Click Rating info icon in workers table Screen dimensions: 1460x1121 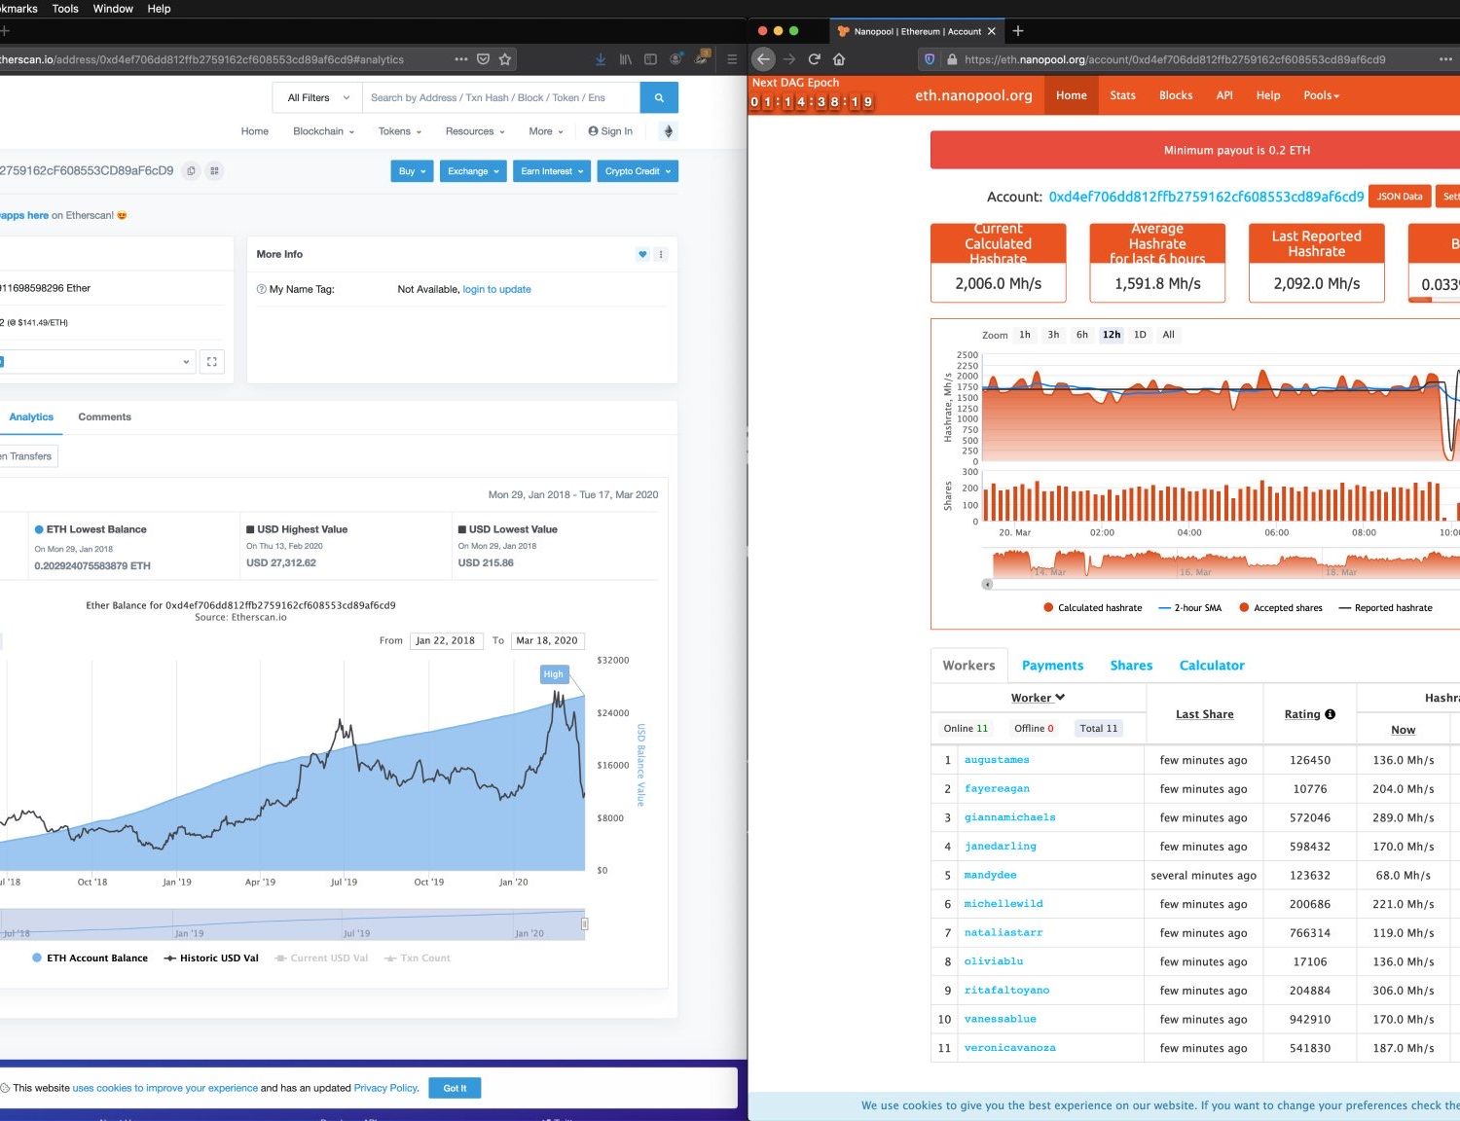(1331, 714)
